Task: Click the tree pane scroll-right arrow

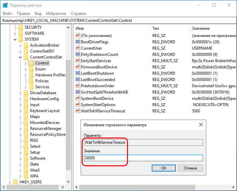Action: pos(63,187)
